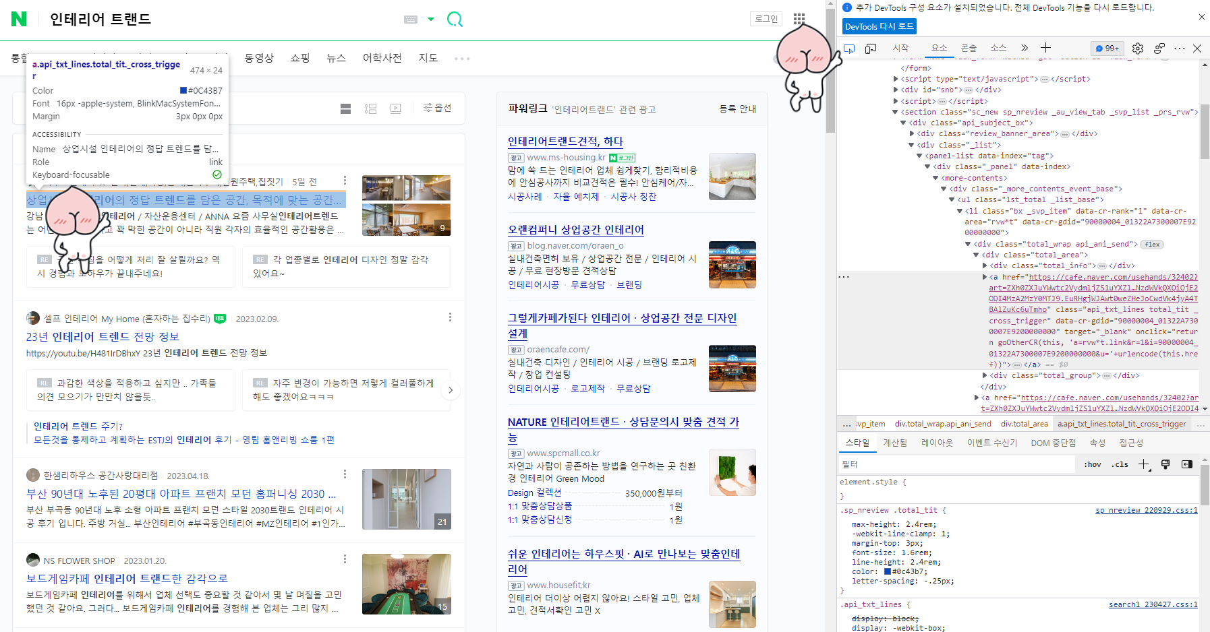Add a new DevTools tool tab
This screenshot has width=1210, height=632.
[1045, 48]
